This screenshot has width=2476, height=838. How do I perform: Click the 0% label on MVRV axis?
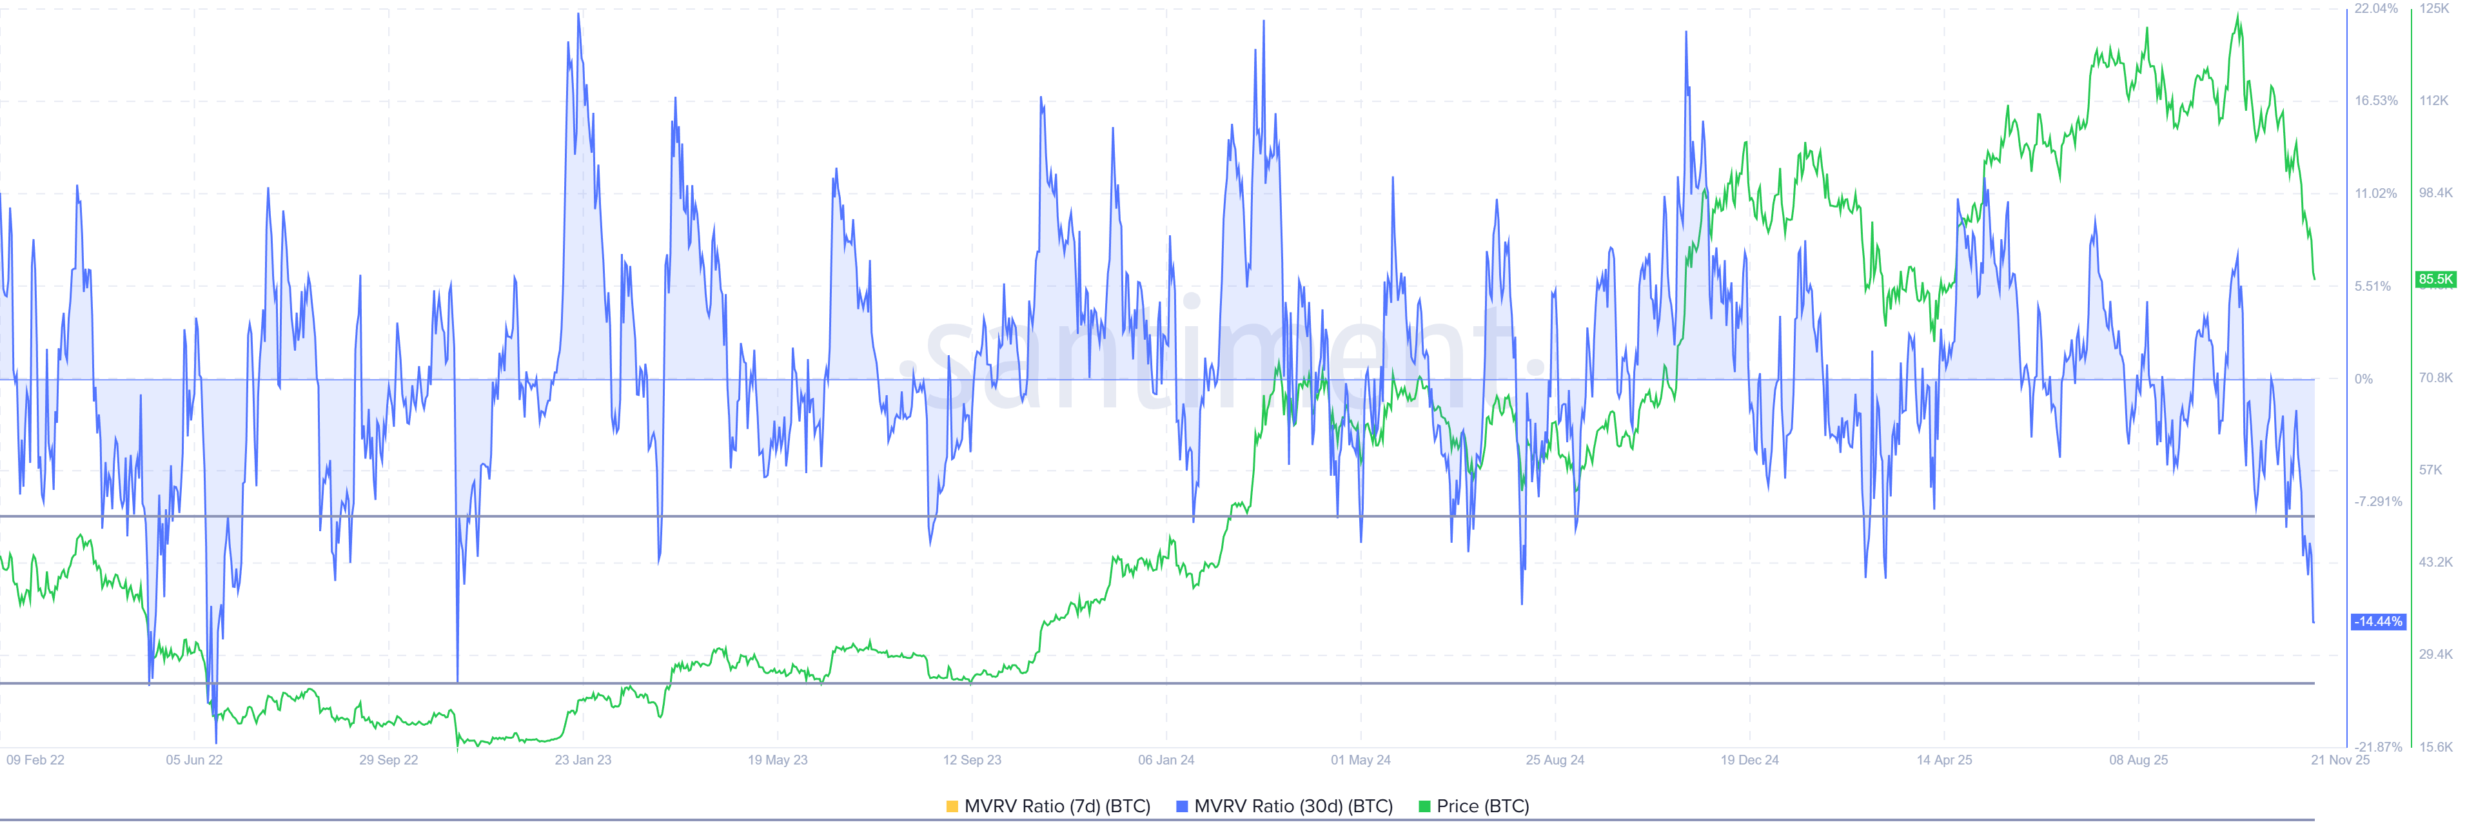2364,378
